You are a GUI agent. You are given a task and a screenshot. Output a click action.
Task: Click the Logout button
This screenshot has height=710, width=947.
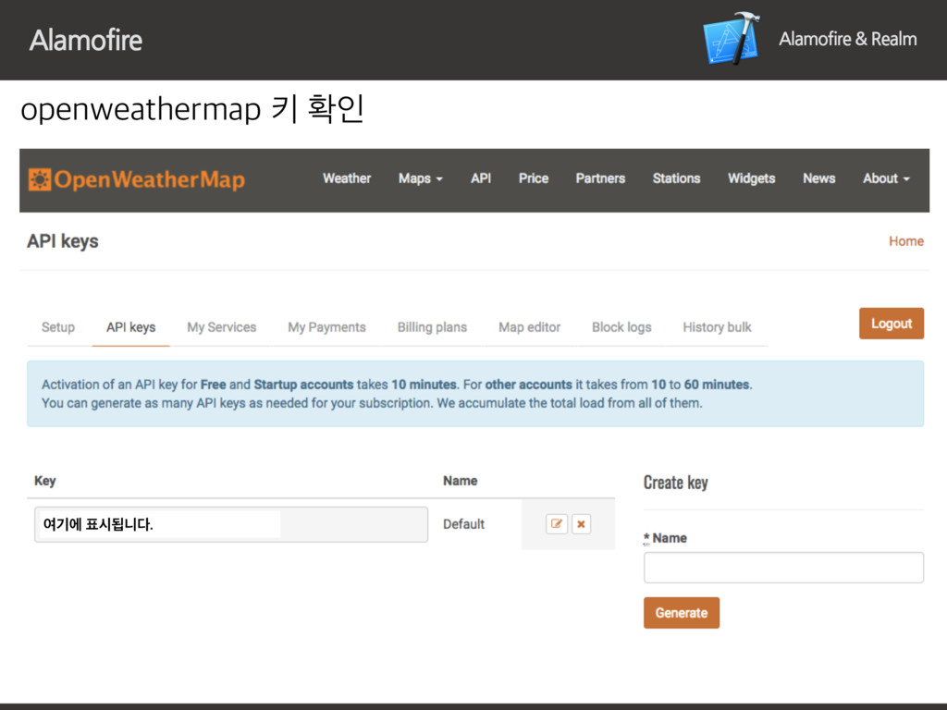click(892, 324)
